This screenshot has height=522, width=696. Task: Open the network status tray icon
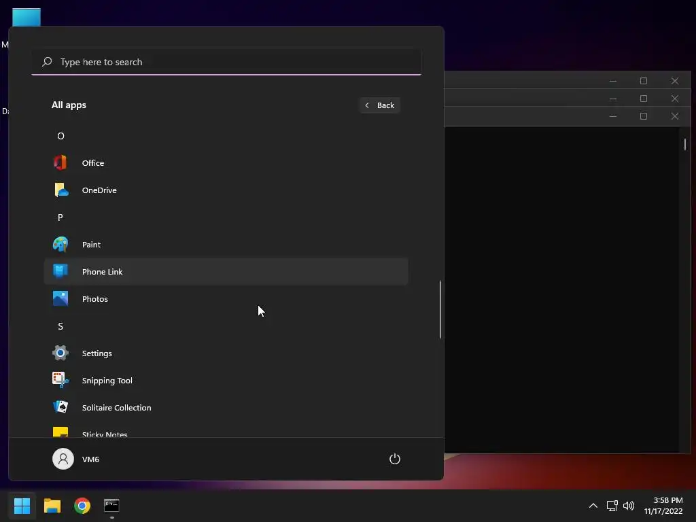click(x=612, y=506)
